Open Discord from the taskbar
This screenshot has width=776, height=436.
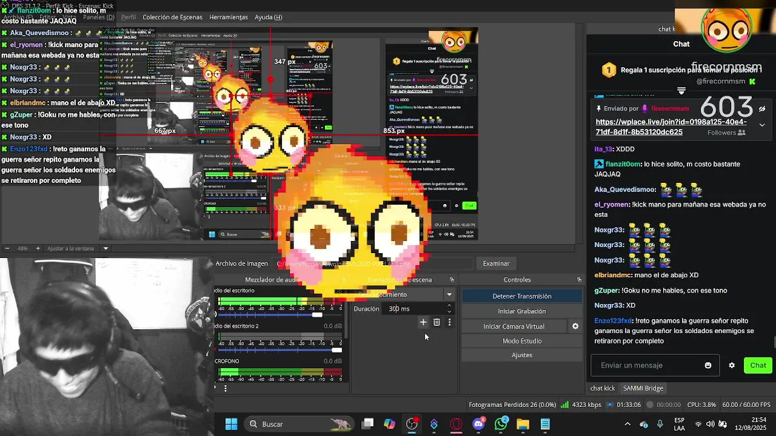[478, 424]
